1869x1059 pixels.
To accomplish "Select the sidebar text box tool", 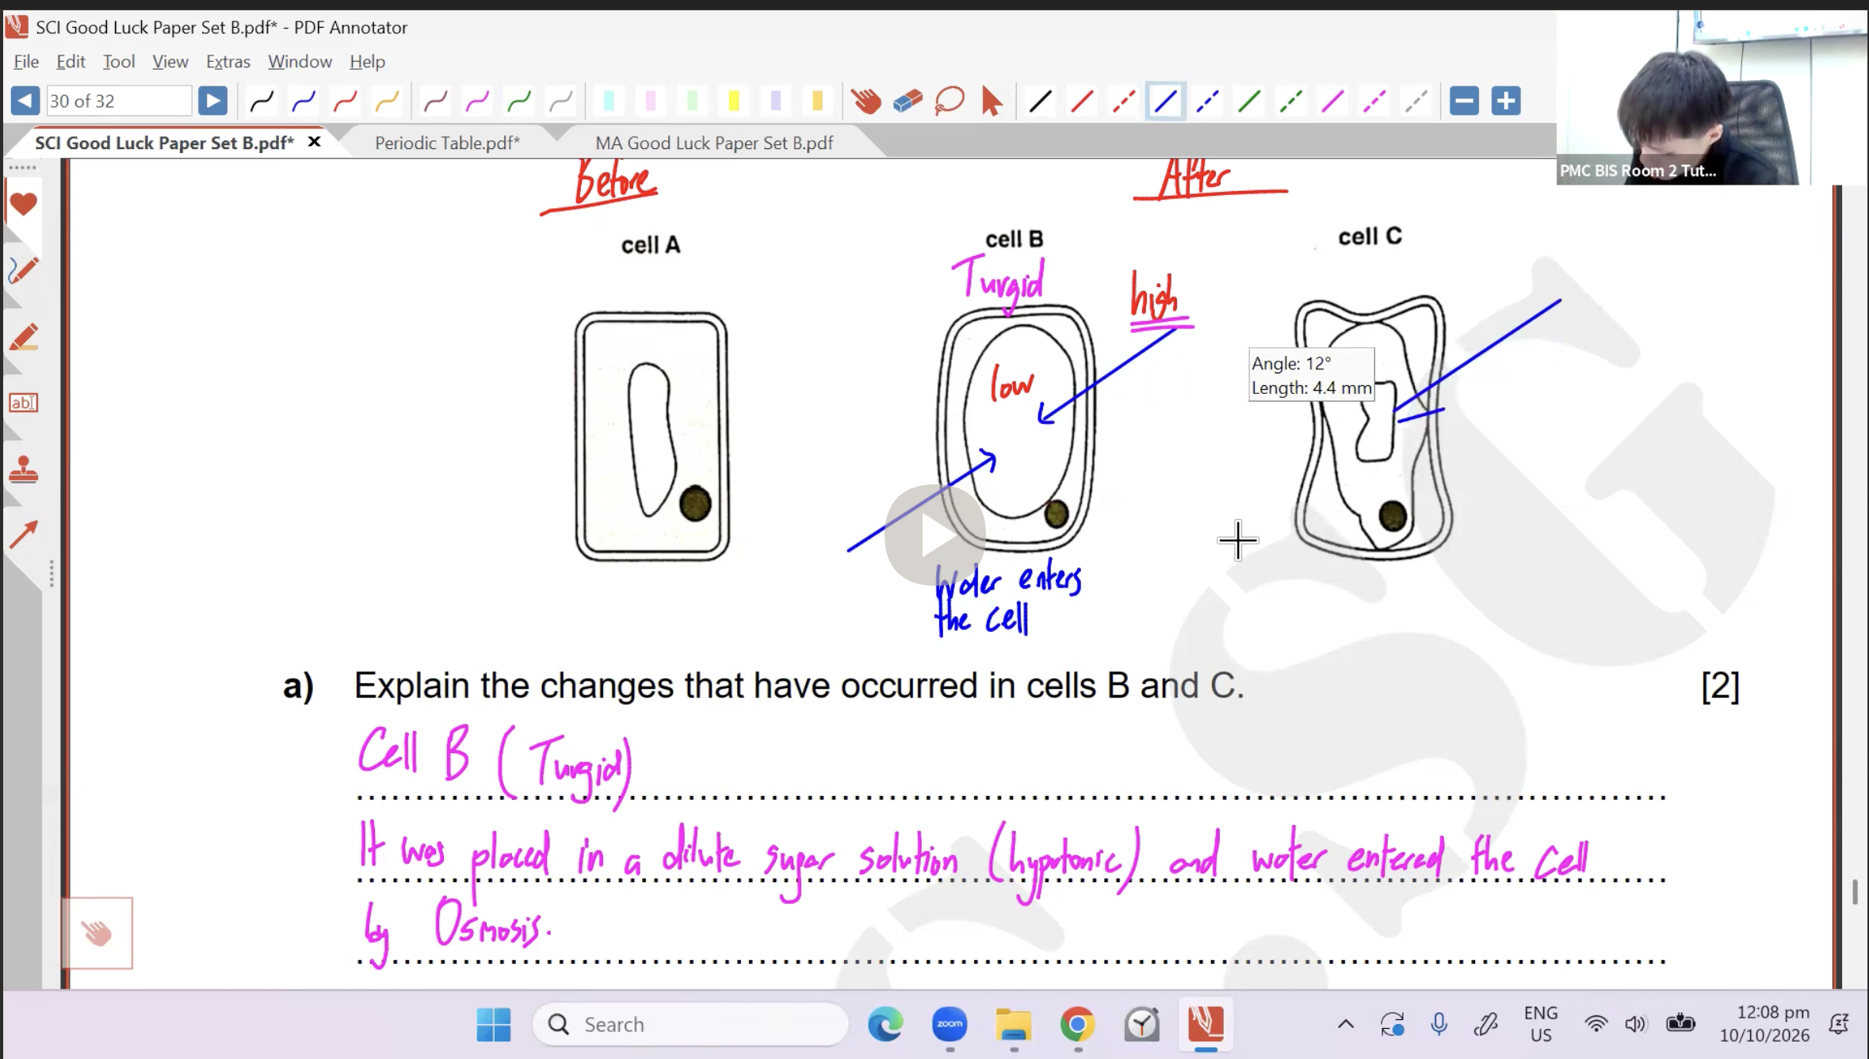I will click(23, 403).
